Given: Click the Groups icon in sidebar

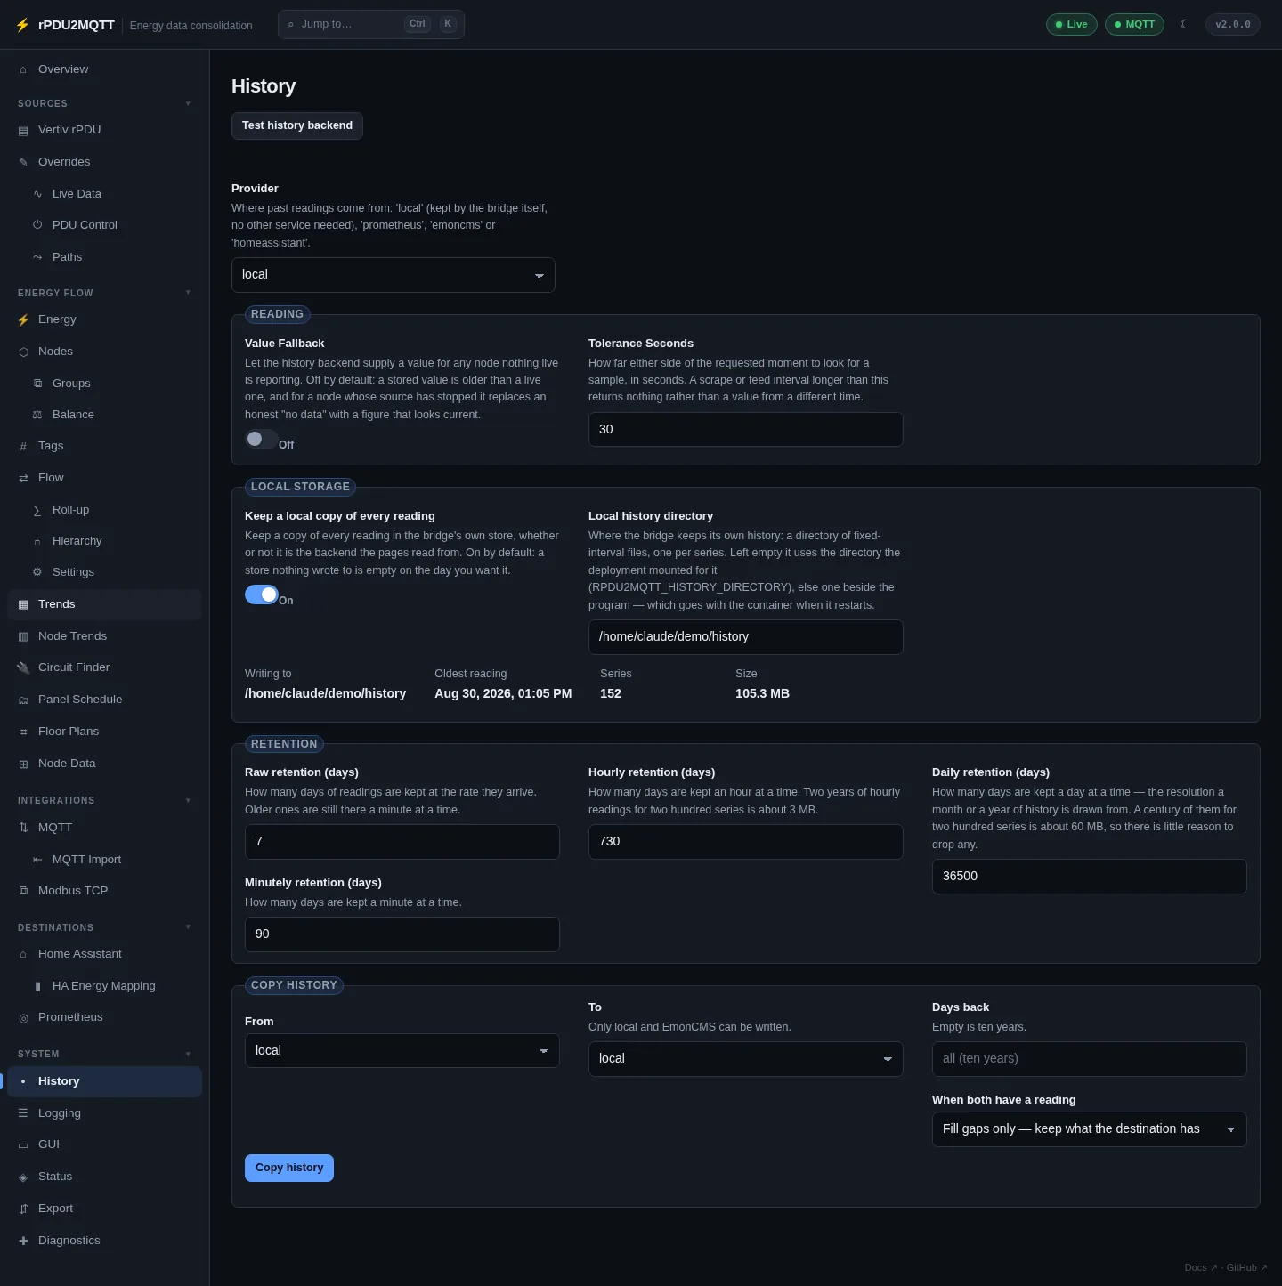Looking at the screenshot, I should [x=37, y=384].
